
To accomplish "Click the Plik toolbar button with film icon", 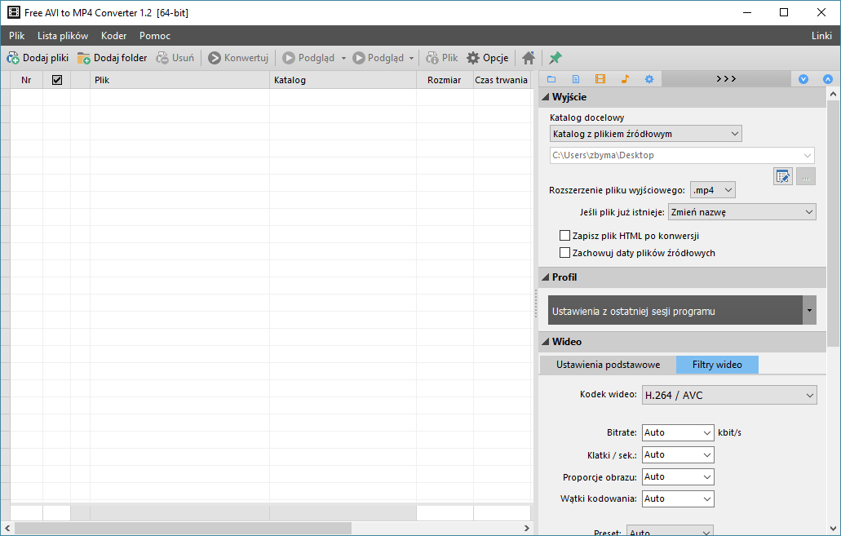I will point(442,58).
